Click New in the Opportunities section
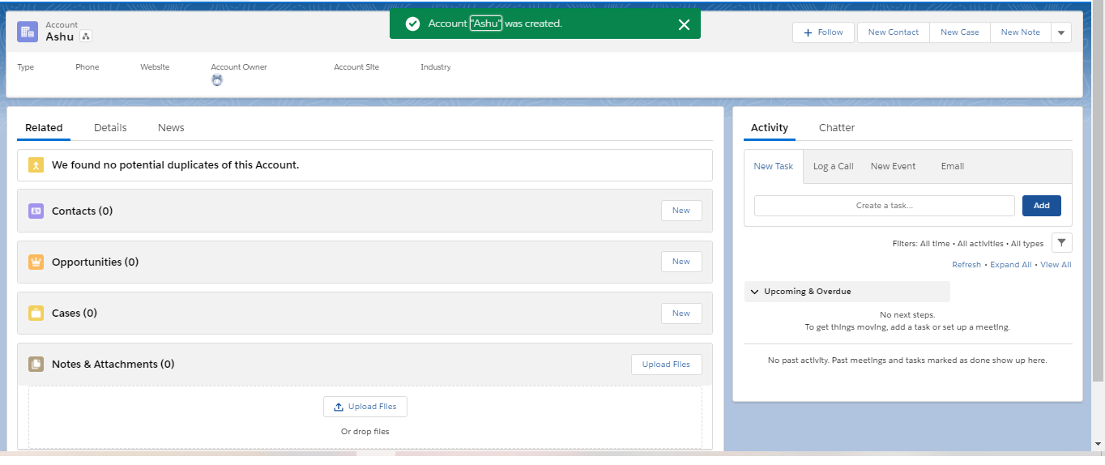This screenshot has height=465, width=1105. (x=681, y=262)
